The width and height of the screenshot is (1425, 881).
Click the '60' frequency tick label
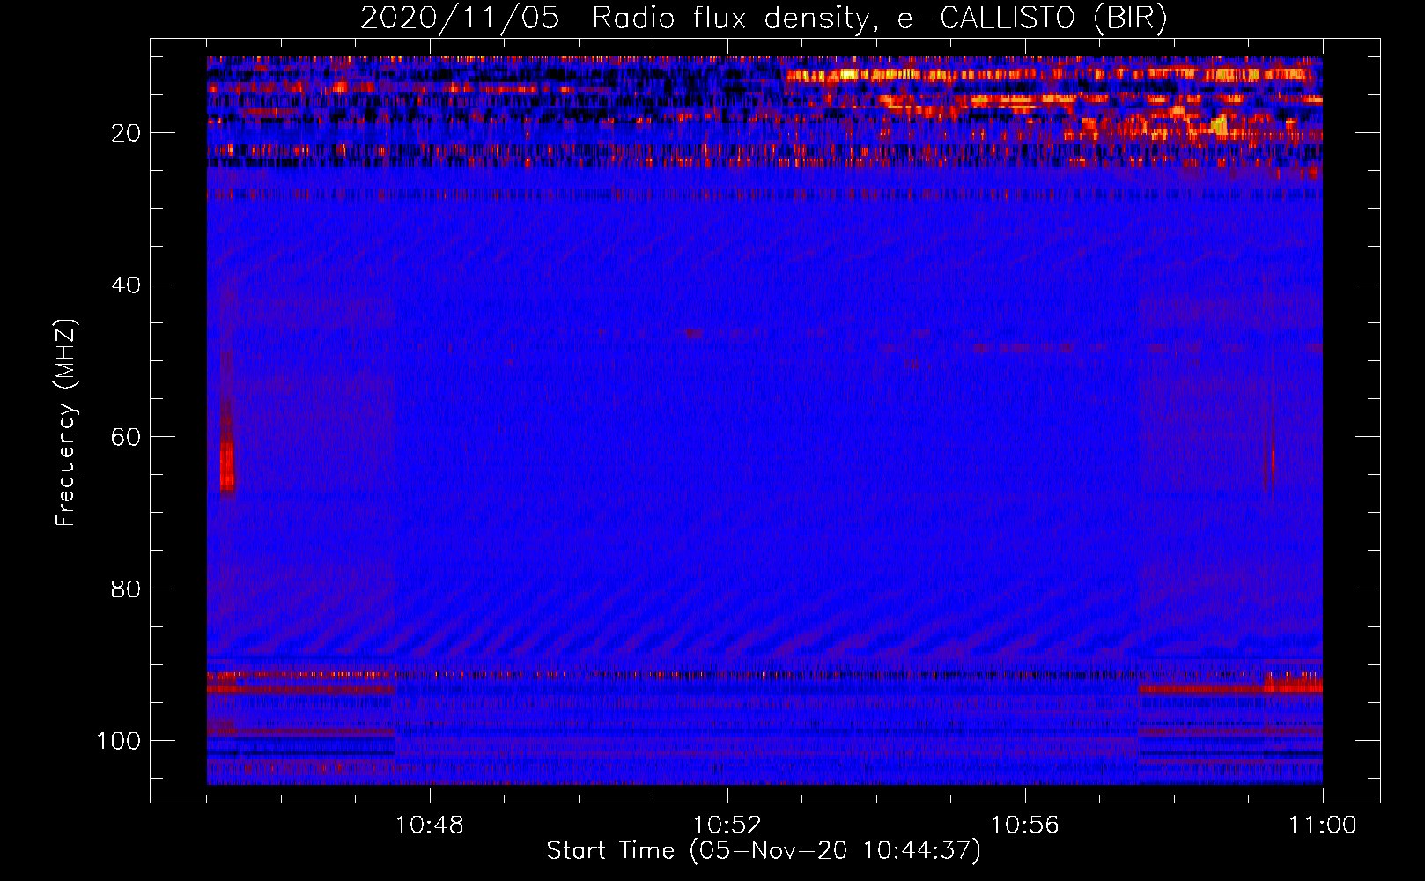click(x=126, y=438)
